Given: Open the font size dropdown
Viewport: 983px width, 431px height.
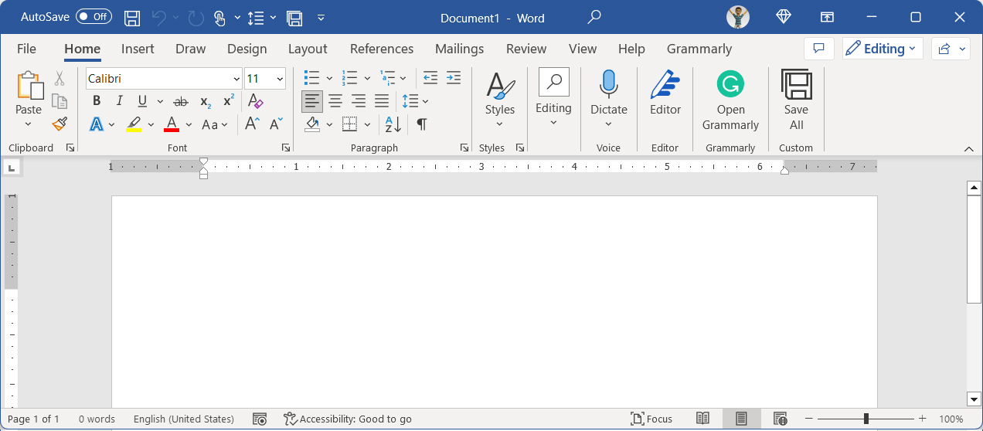Looking at the screenshot, I should pos(279,79).
